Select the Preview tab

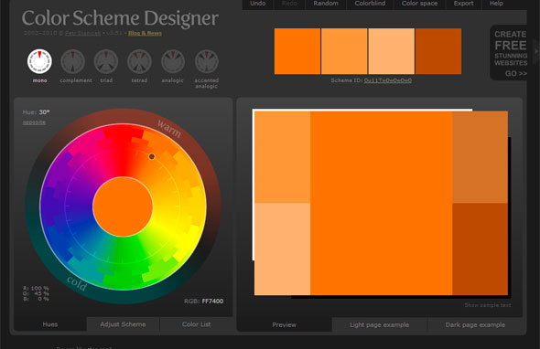click(284, 324)
